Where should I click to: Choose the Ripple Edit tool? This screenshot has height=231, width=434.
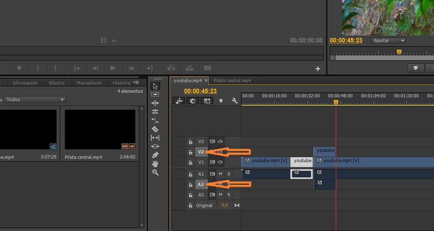click(155, 103)
